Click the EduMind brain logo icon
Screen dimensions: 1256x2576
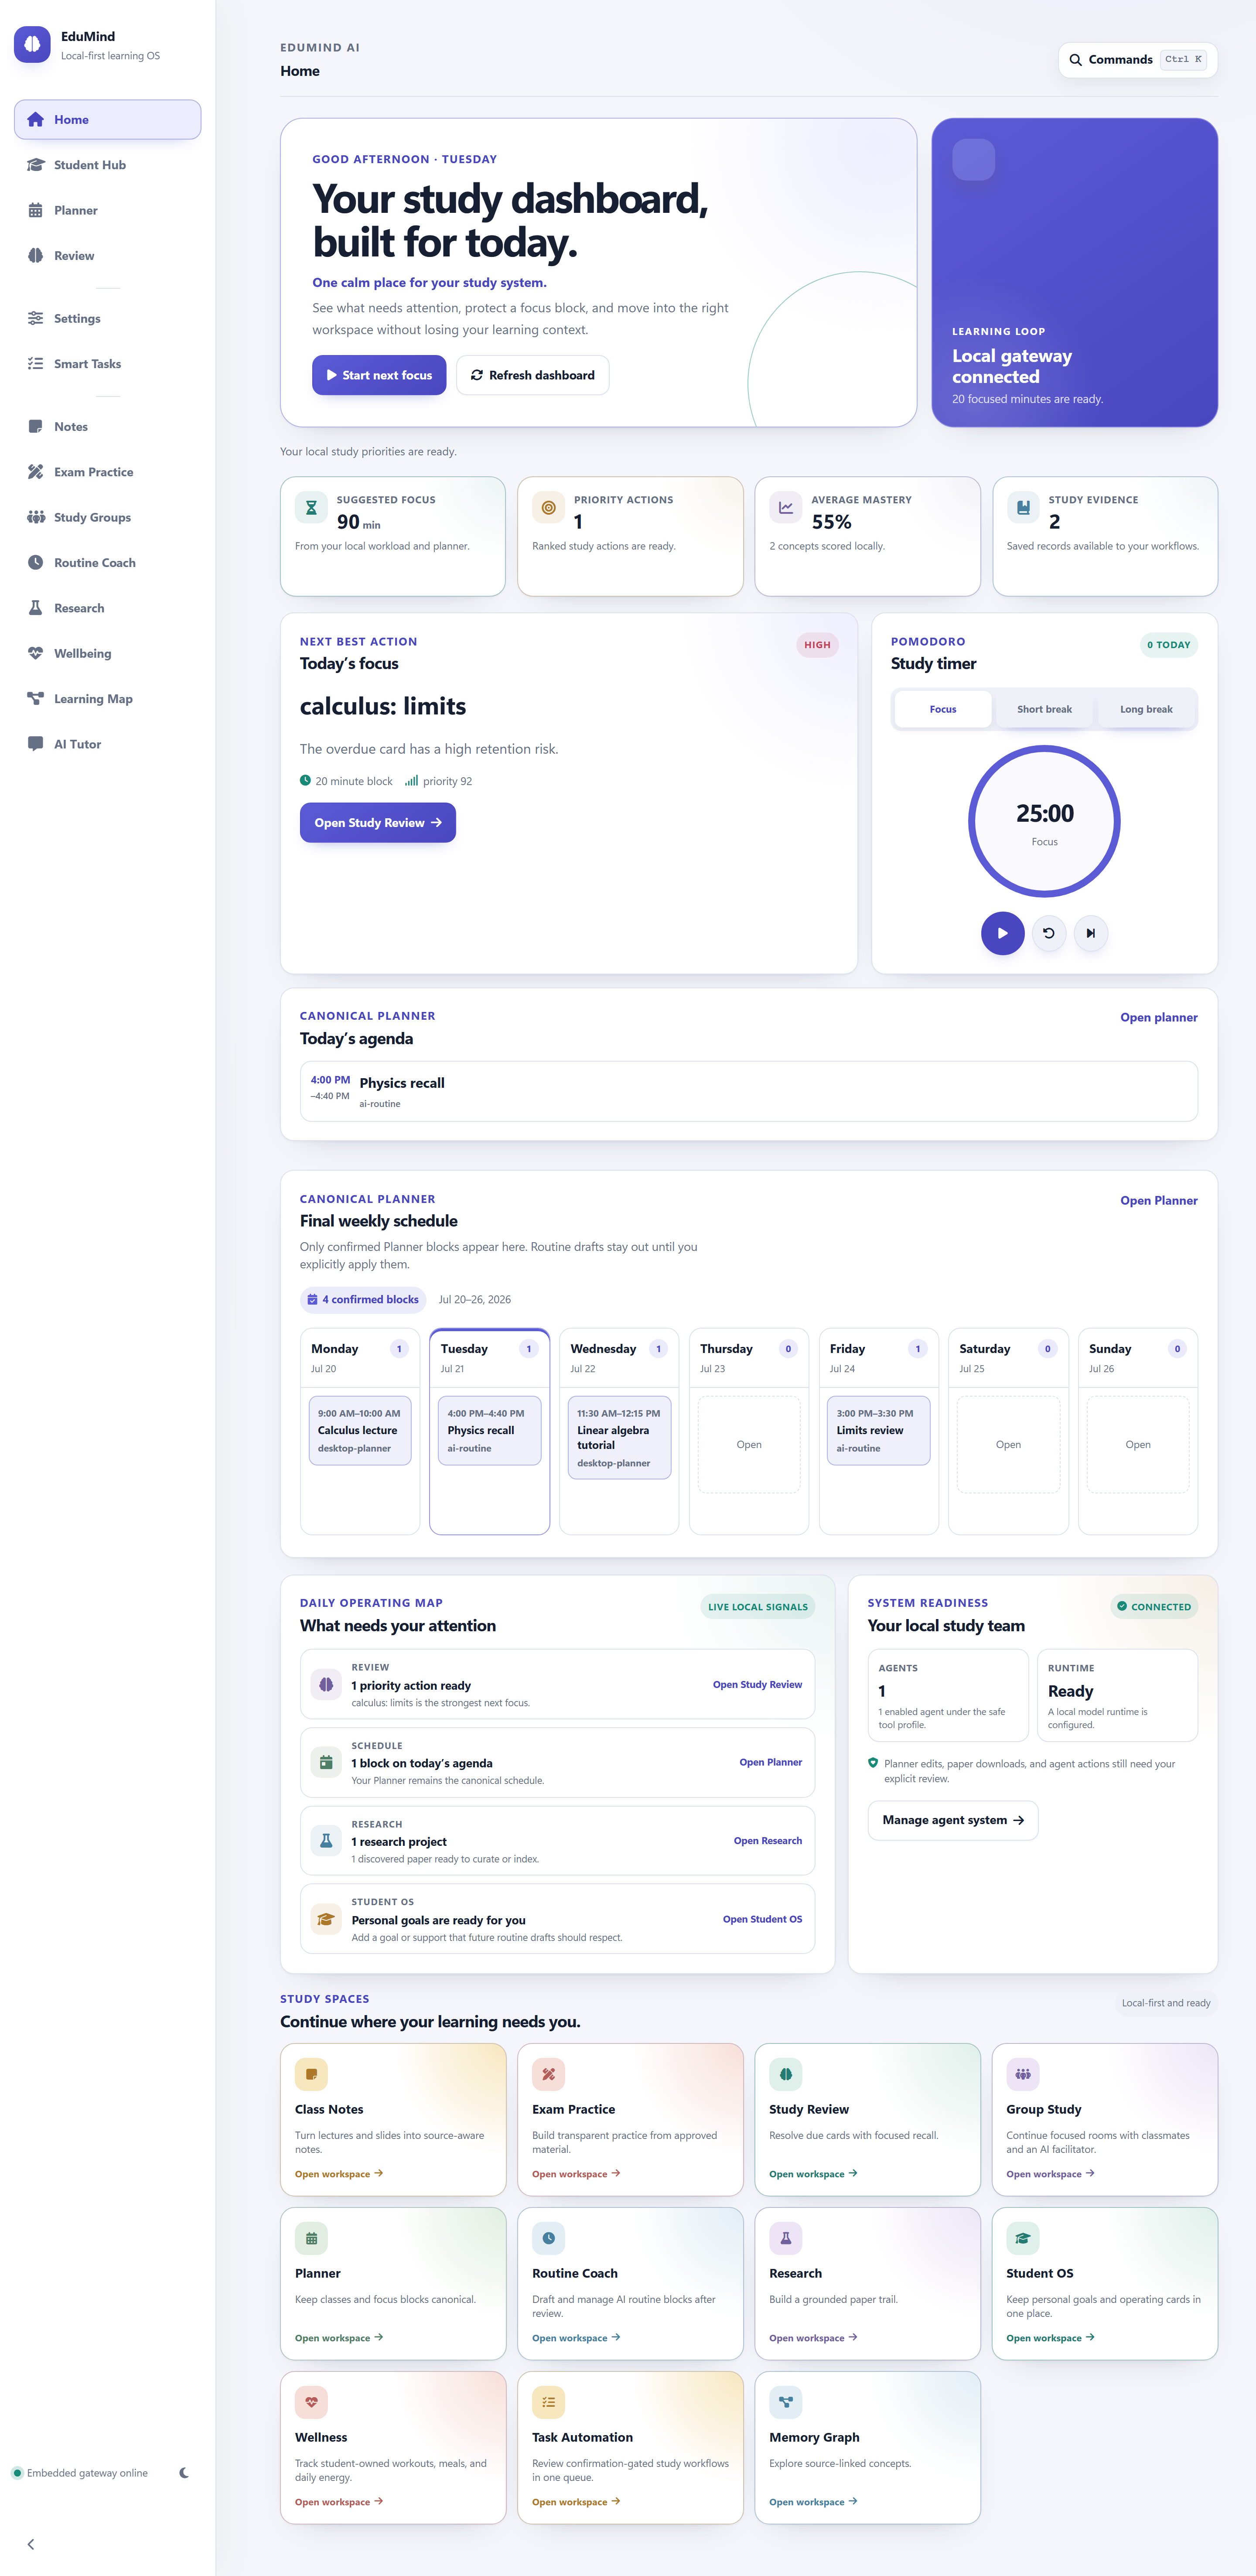pyautogui.click(x=32, y=44)
